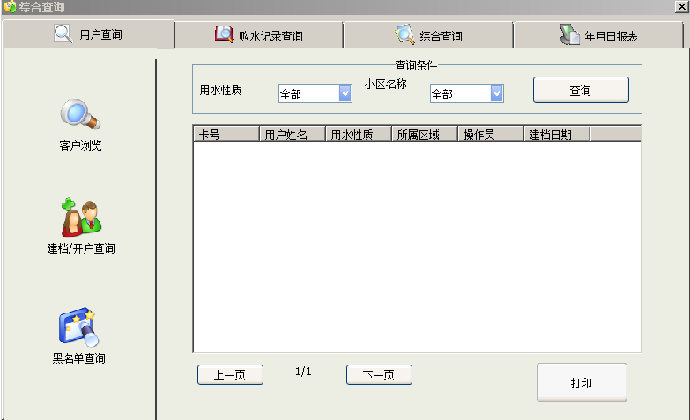Click the 上一页 button
Screen dimensions: 690x420
(x=230, y=375)
